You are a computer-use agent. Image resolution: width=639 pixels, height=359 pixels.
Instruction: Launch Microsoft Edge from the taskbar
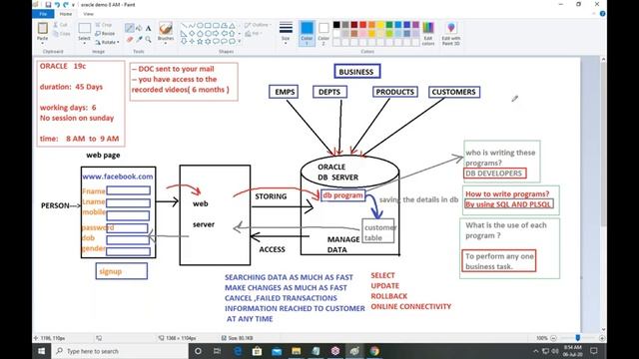coord(238,351)
